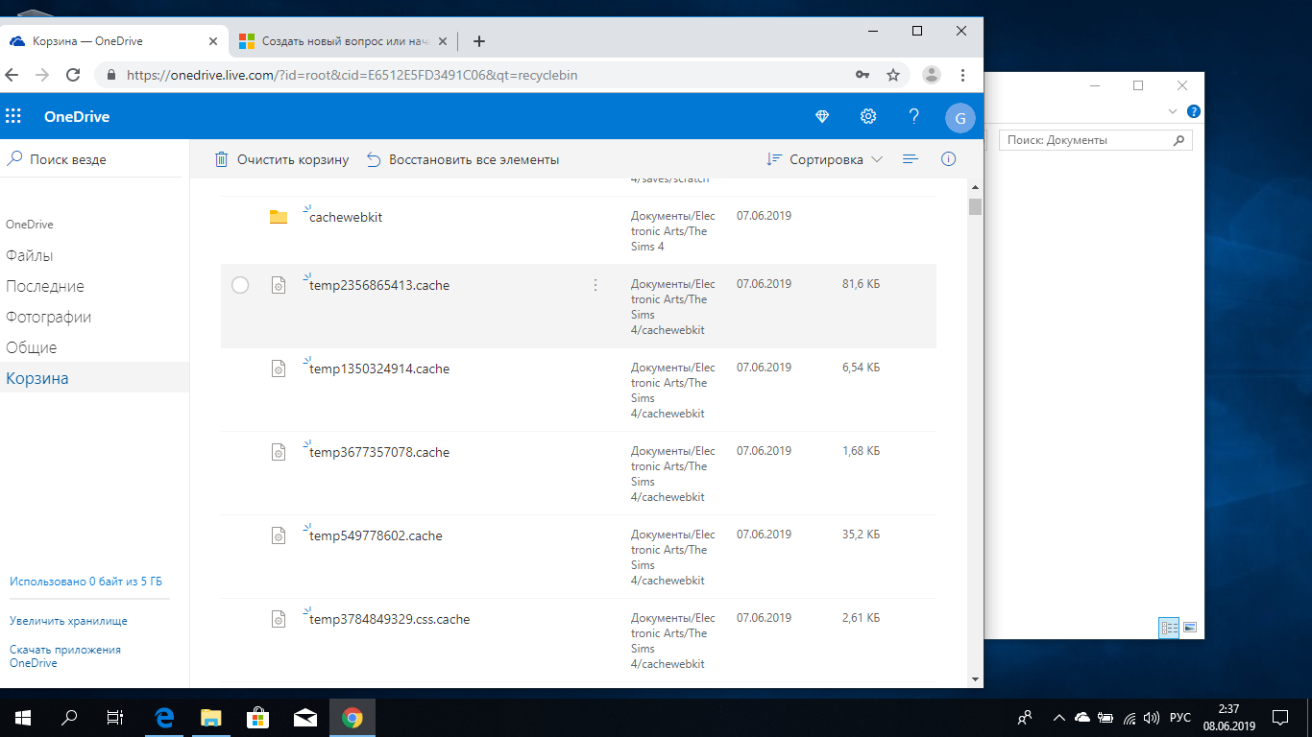This screenshot has height=737, width=1312.
Task: Click file icon of temp549778602.cache
Action: click(x=279, y=535)
